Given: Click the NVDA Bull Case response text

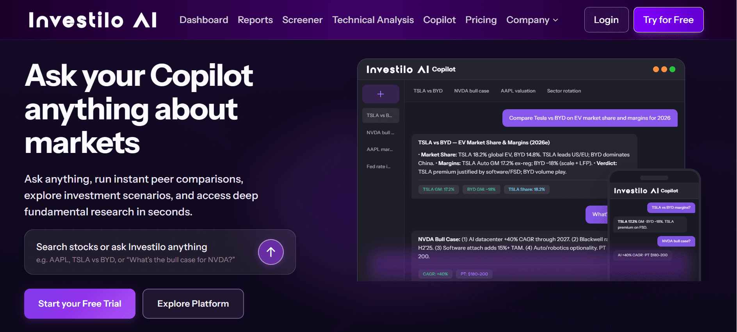Looking at the screenshot, I should pos(512,248).
